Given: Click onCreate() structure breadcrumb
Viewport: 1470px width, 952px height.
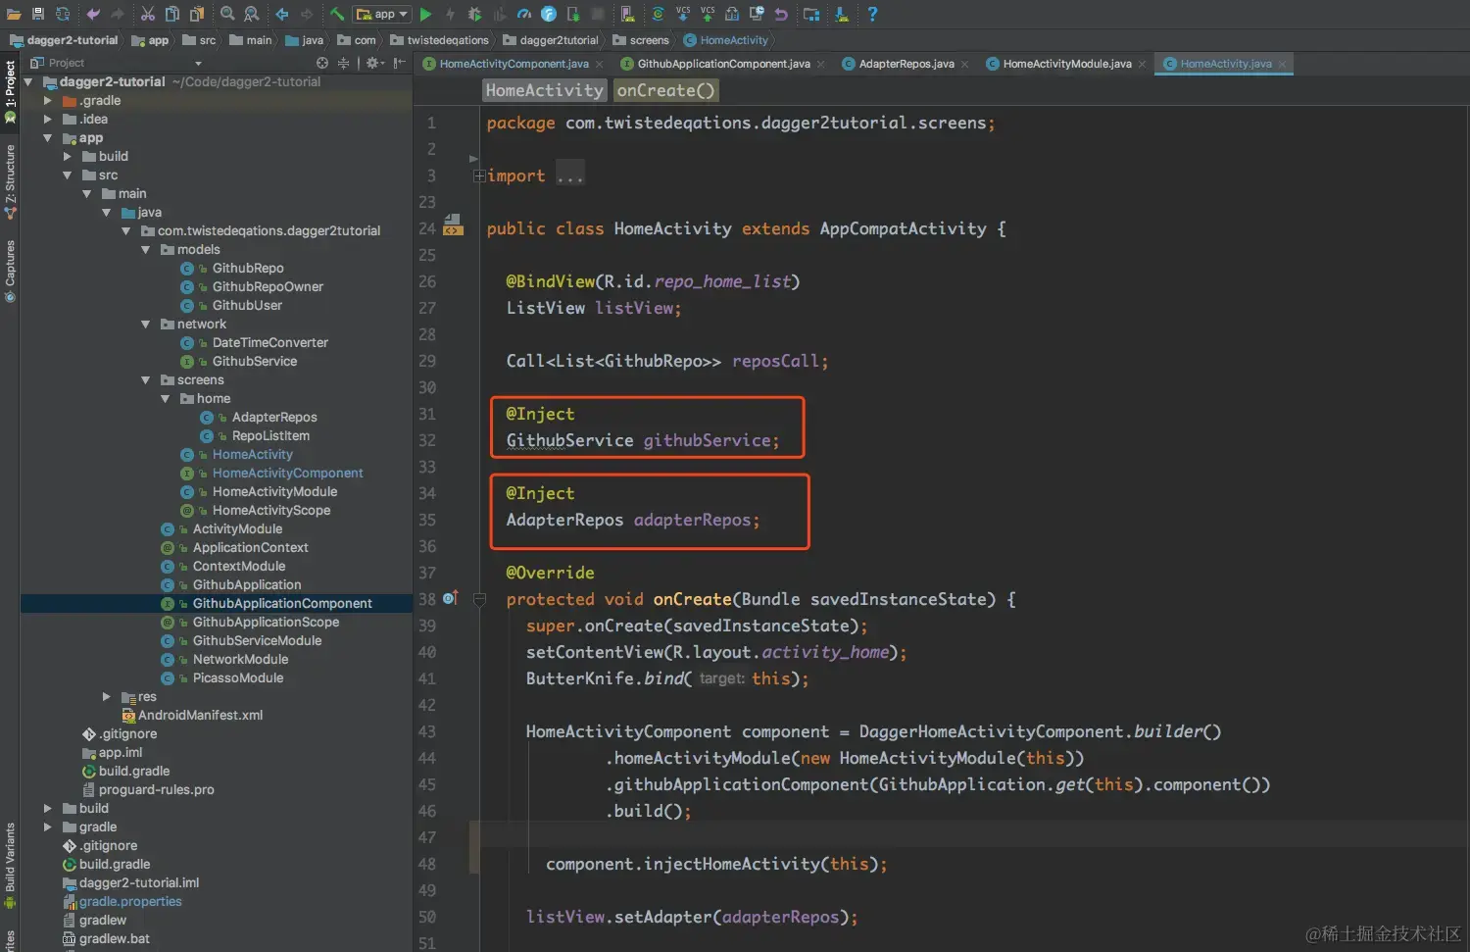Looking at the screenshot, I should (665, 90).
